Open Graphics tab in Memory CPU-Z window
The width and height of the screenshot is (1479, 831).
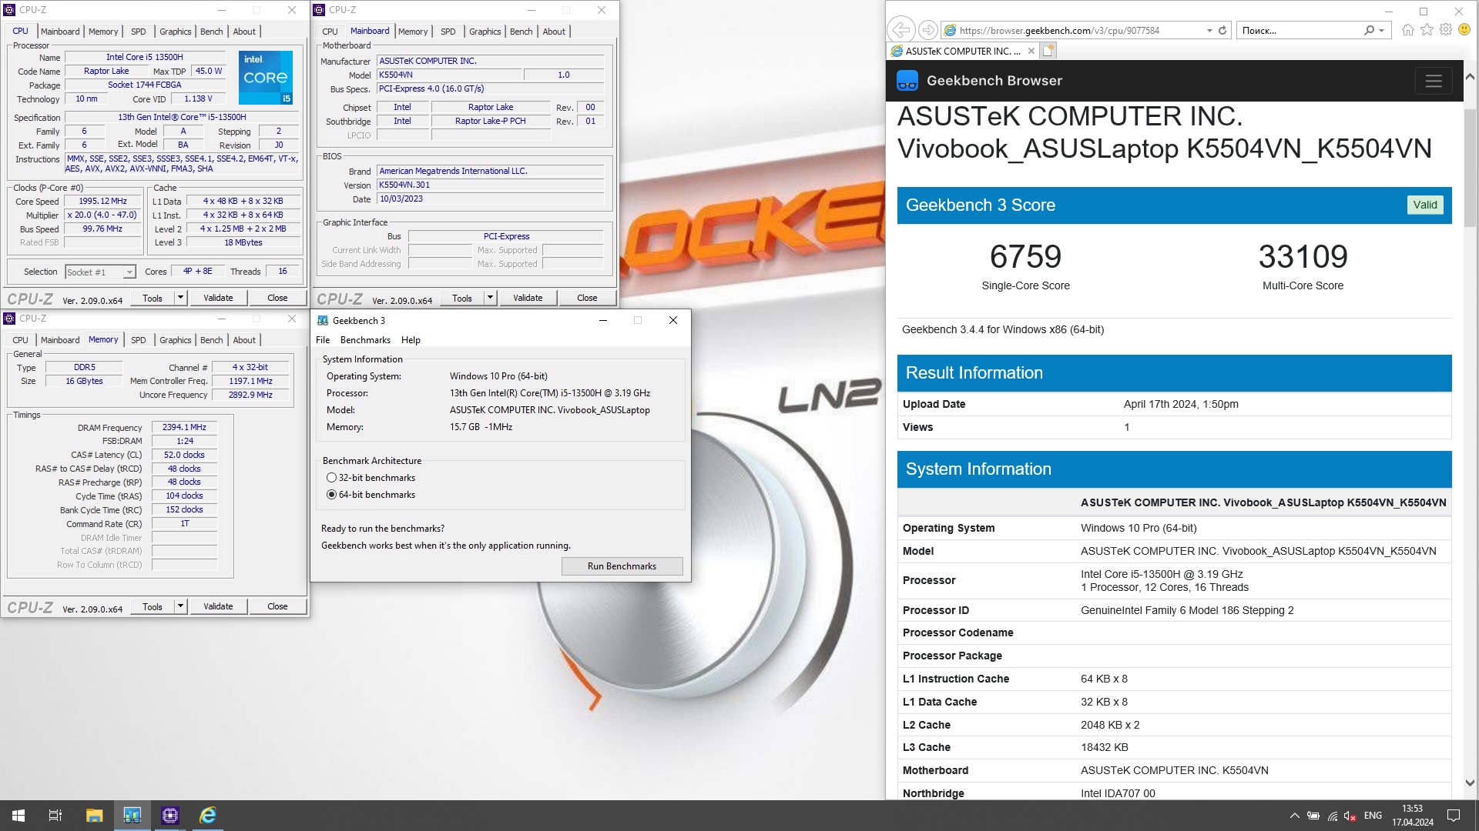pyautogui.click(x=176, y=340)
